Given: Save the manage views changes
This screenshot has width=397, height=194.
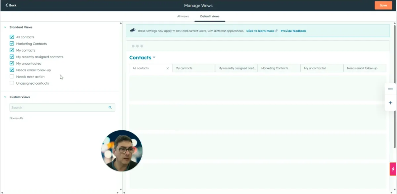Looking at the screenshot, I should (x=383, y=5).
